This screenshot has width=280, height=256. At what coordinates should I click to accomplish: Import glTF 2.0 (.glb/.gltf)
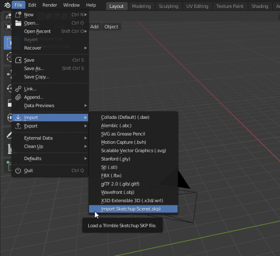click(133, 184)
